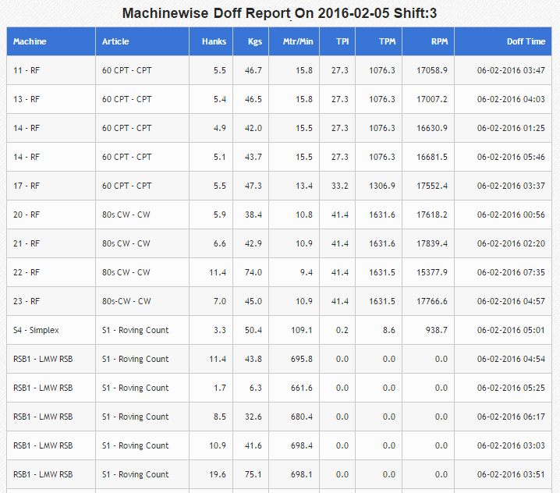Viewport: 560px width, 493px height.
Task: Click machine cell 20 - RF
Action: coord(27,215)
